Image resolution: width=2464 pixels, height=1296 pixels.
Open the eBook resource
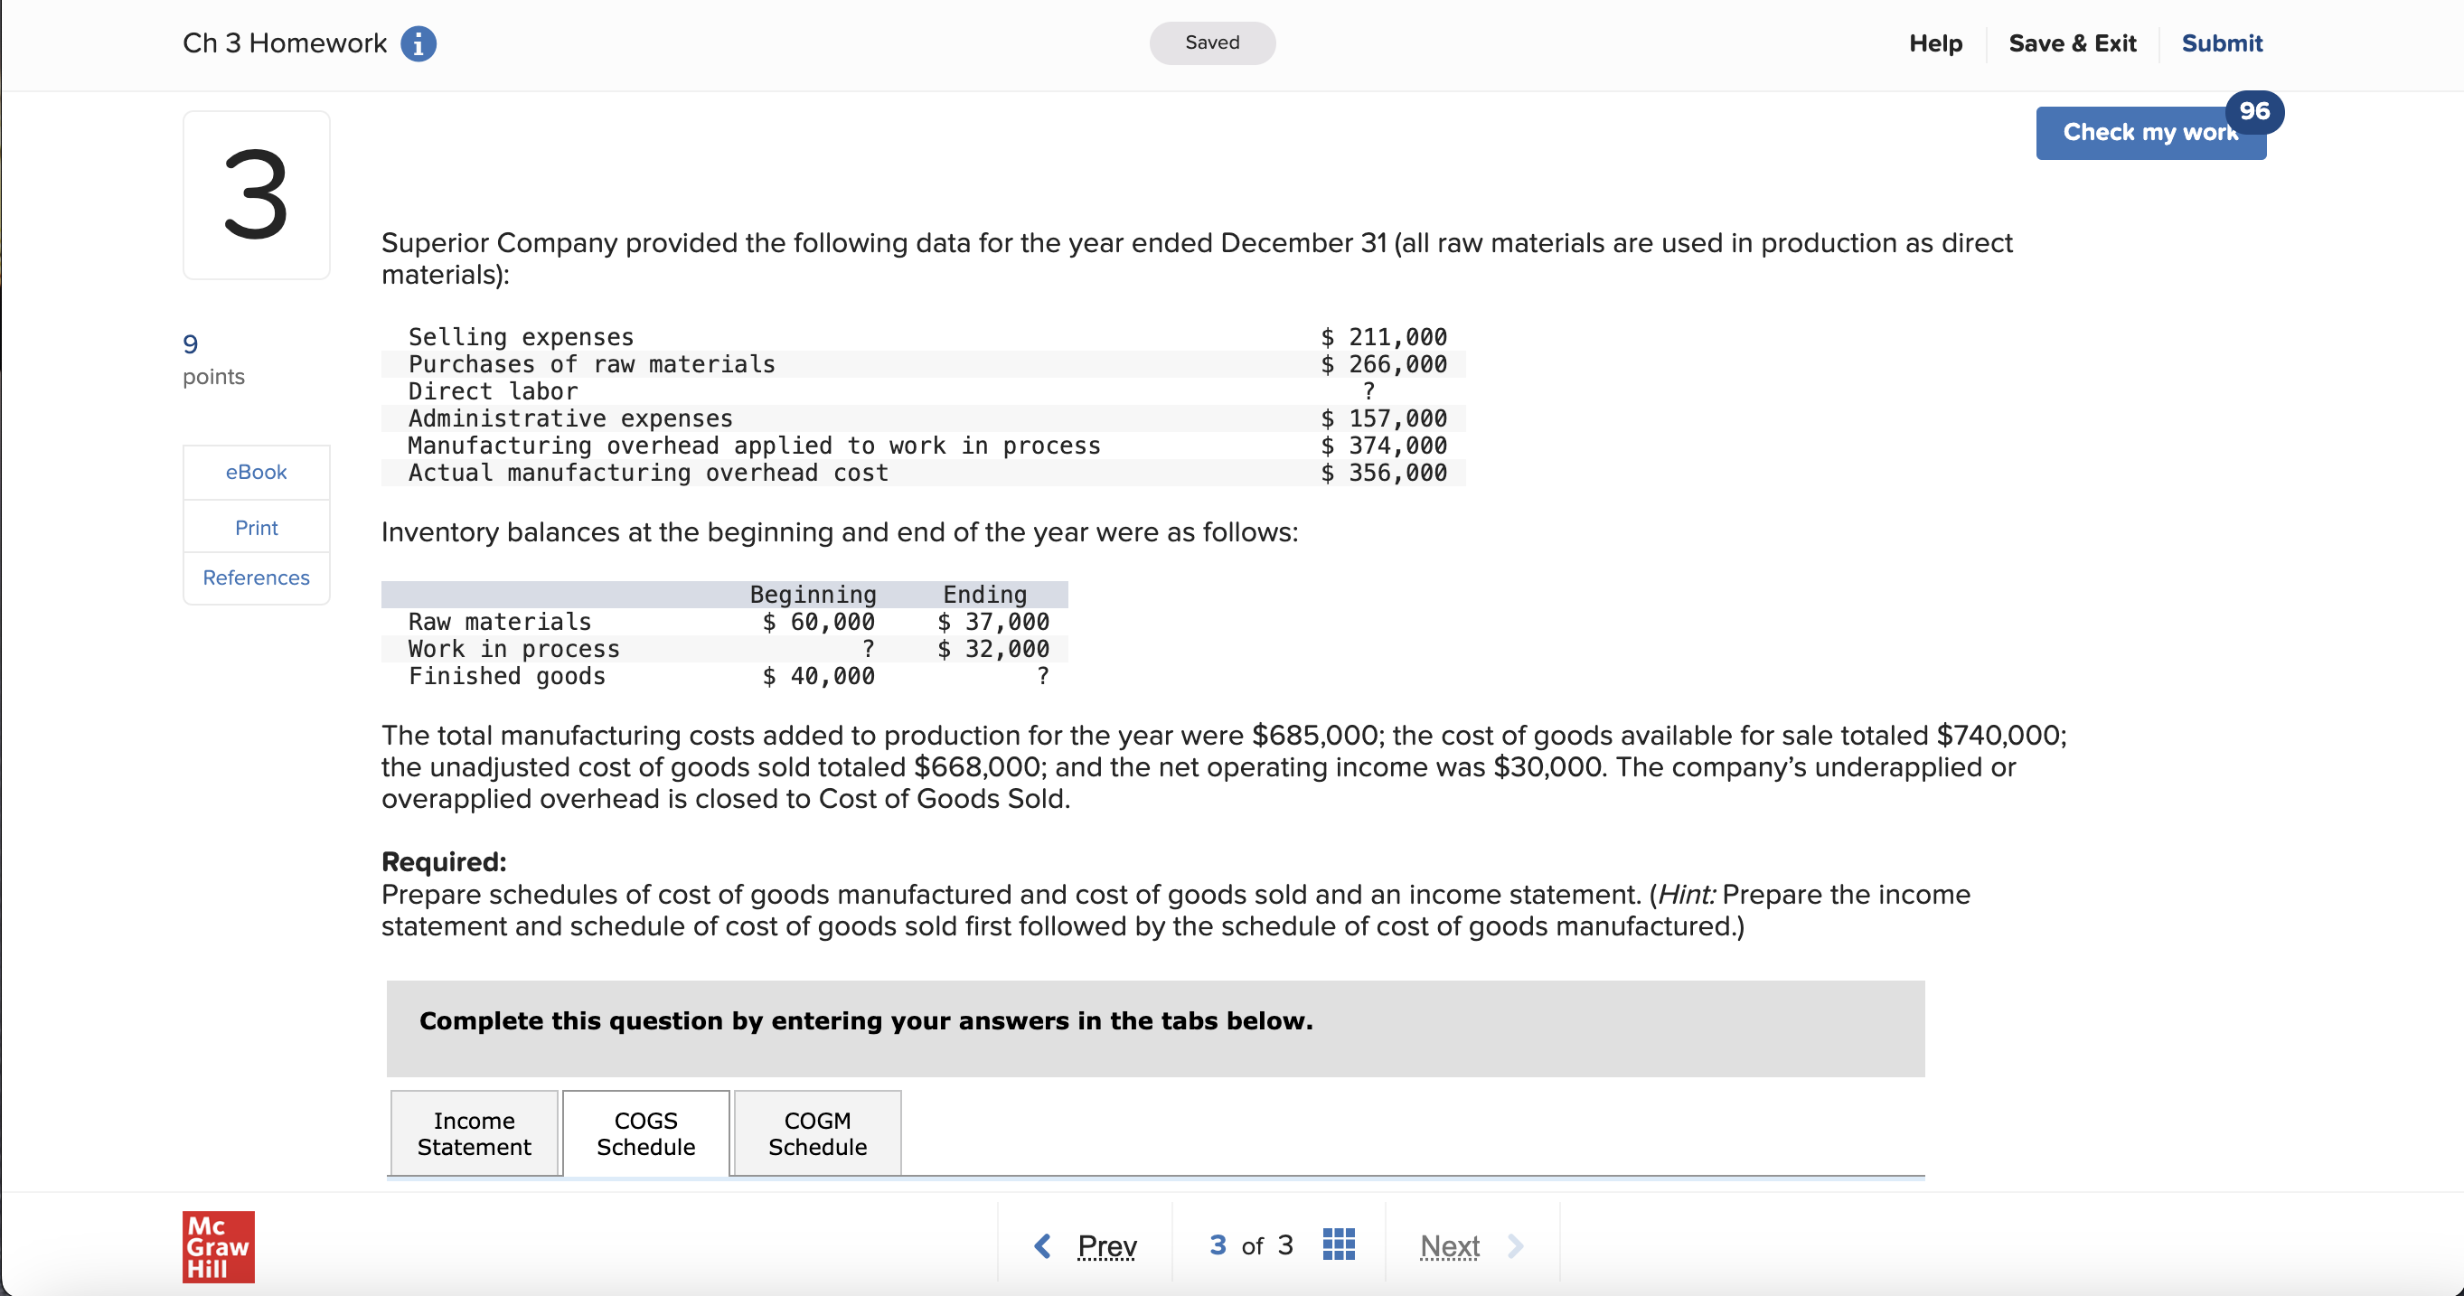click(256, 471)
